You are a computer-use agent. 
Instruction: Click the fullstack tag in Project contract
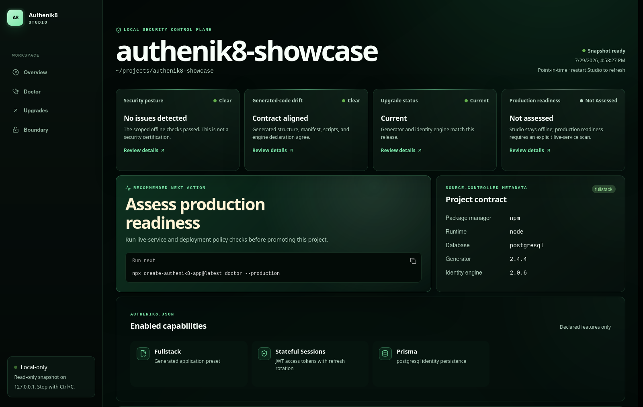click(604, 189)
